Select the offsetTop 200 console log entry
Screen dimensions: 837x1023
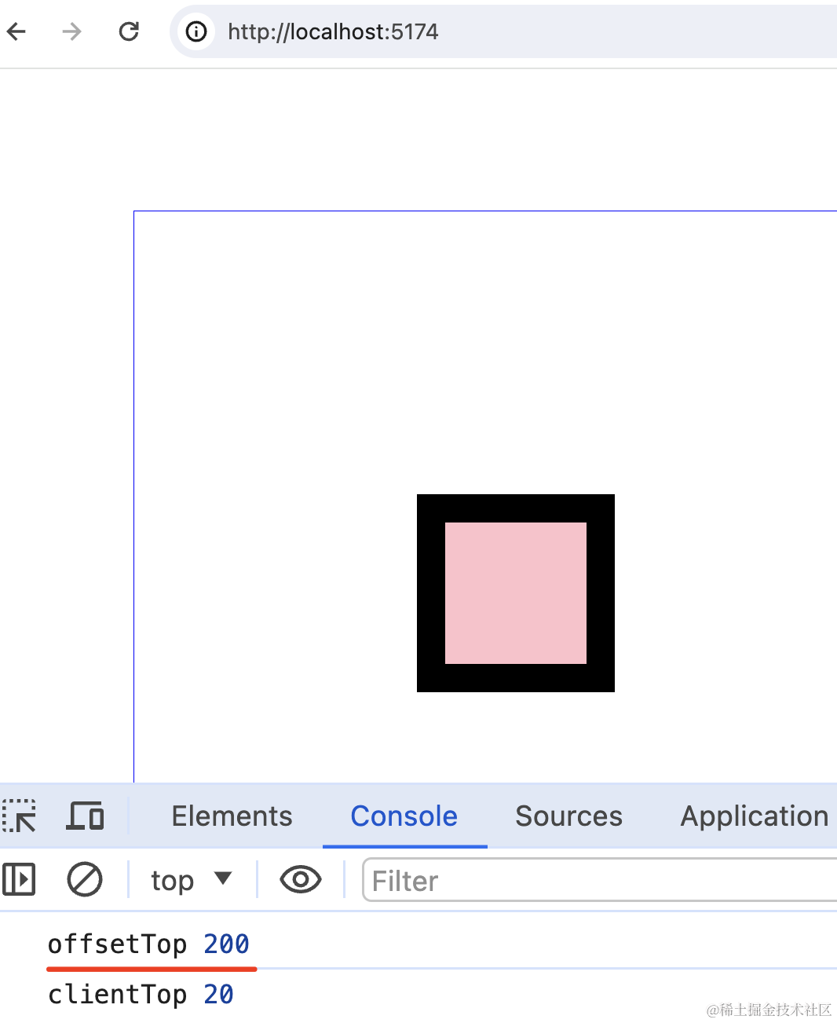tap(148, 944)
